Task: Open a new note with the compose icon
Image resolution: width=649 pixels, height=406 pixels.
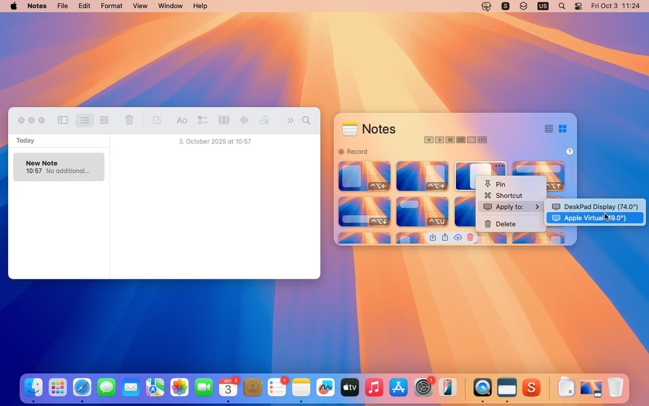Action: [156, 120]
